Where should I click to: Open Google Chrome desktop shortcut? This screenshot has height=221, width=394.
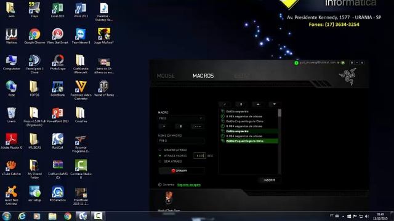34,36
